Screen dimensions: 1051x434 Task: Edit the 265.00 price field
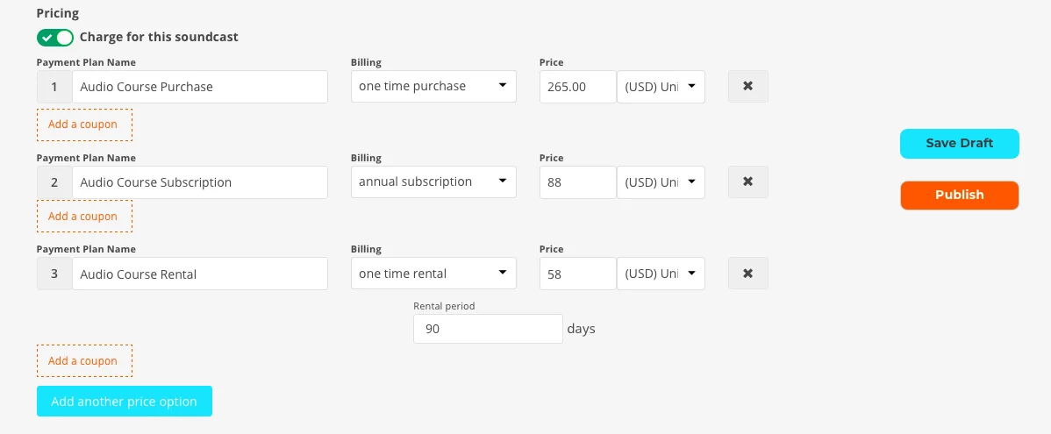pyautogui.click(x=578, y=87)
